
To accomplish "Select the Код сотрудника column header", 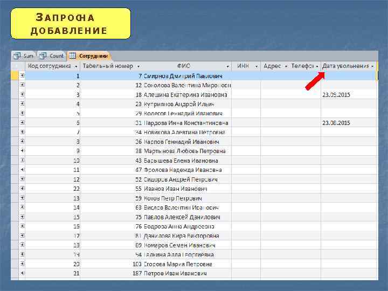I will [x=52, y=66].
